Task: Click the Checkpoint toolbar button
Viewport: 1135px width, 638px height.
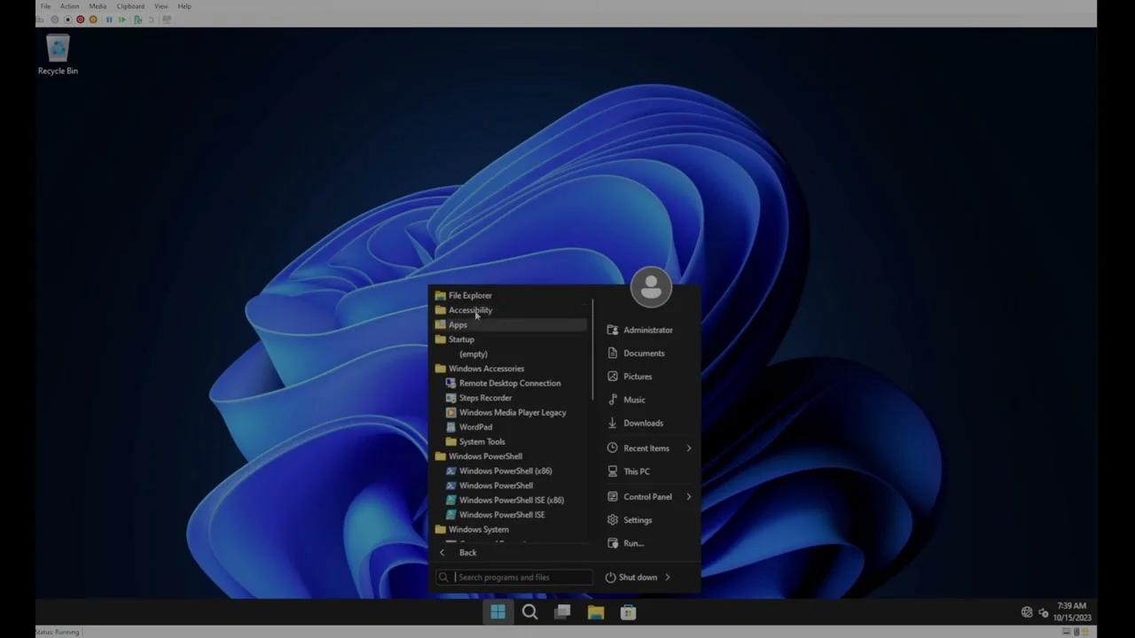Action: [x=137, y=19]
